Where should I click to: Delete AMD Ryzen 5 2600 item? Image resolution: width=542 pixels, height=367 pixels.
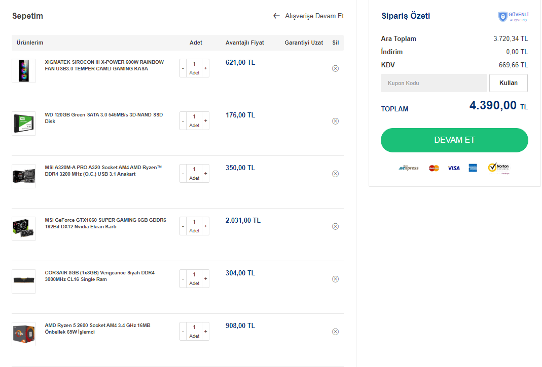tap(335, 332)
